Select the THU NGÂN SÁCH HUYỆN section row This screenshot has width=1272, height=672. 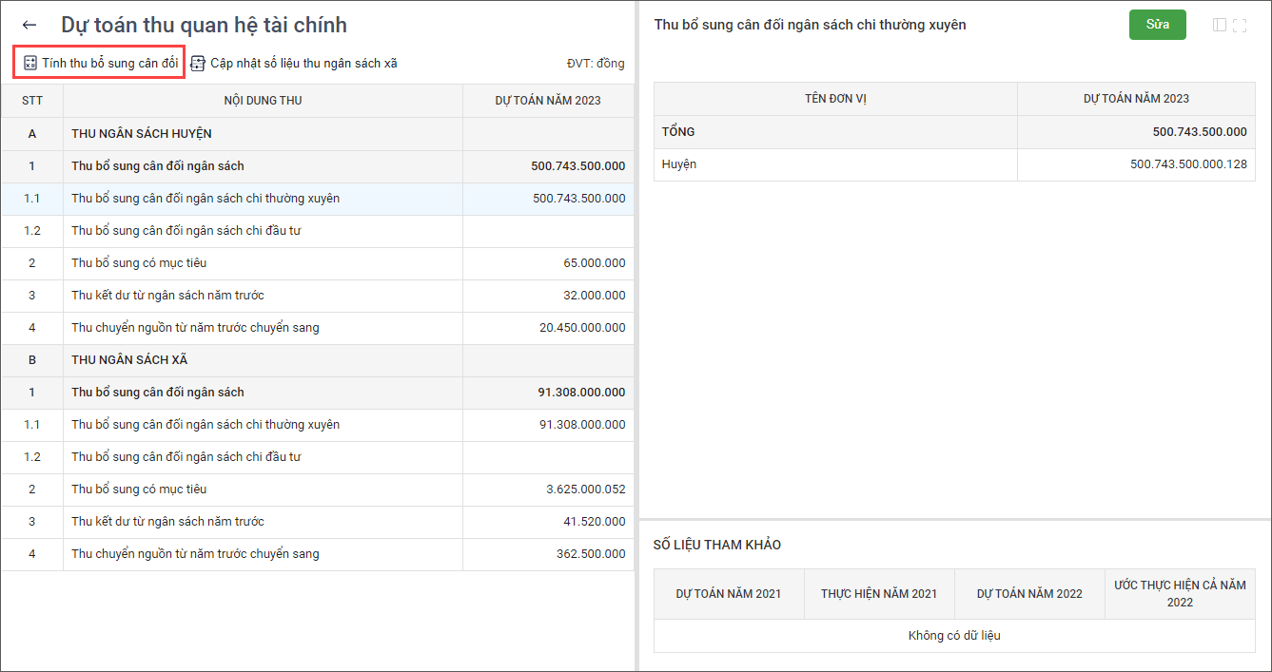142,134
